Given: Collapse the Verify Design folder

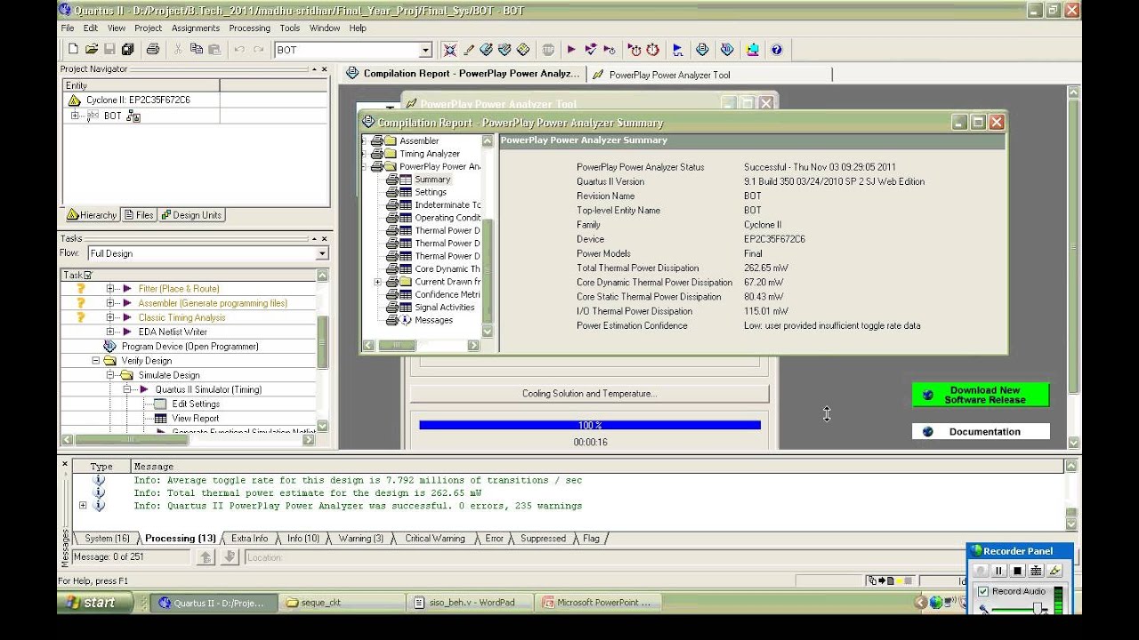Looking at the screenshot, I should pos(96,361).
